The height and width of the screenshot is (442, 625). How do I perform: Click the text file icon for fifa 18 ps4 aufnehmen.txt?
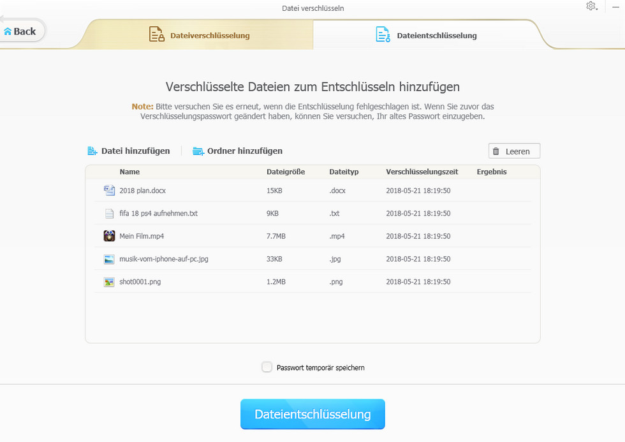point(109,213)
